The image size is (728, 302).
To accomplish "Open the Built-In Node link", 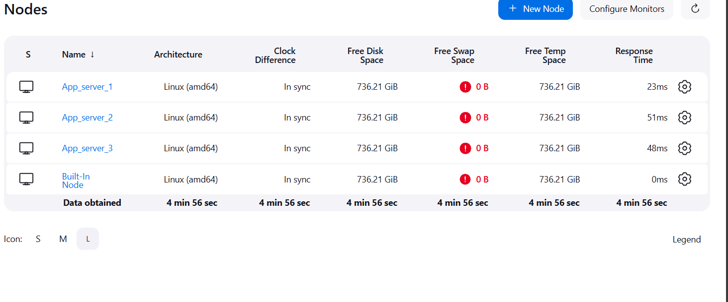I will (x=76, y=181).
